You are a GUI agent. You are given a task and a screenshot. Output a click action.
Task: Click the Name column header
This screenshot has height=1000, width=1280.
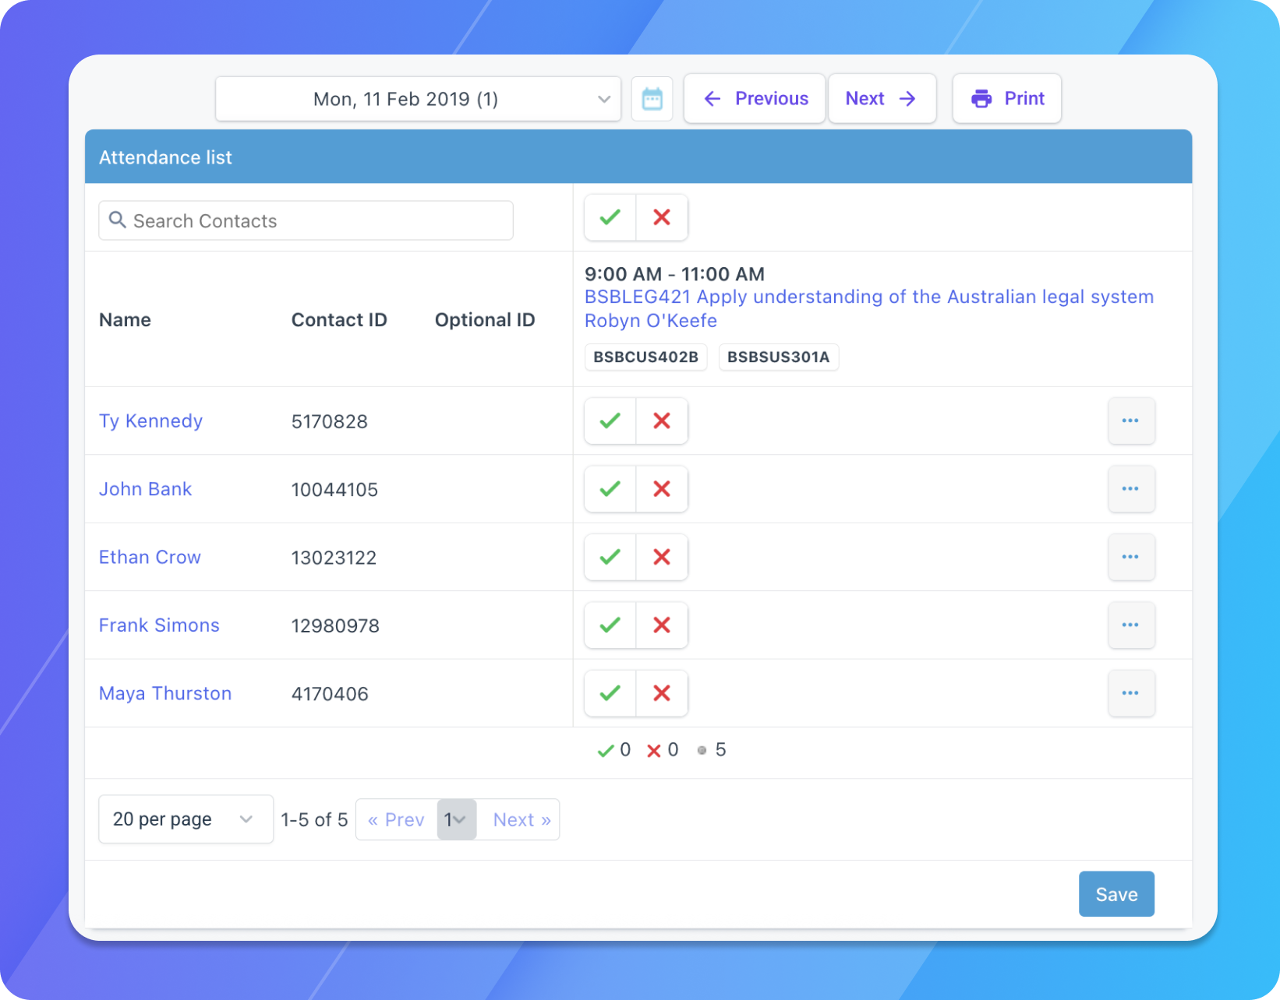[125, 320]
